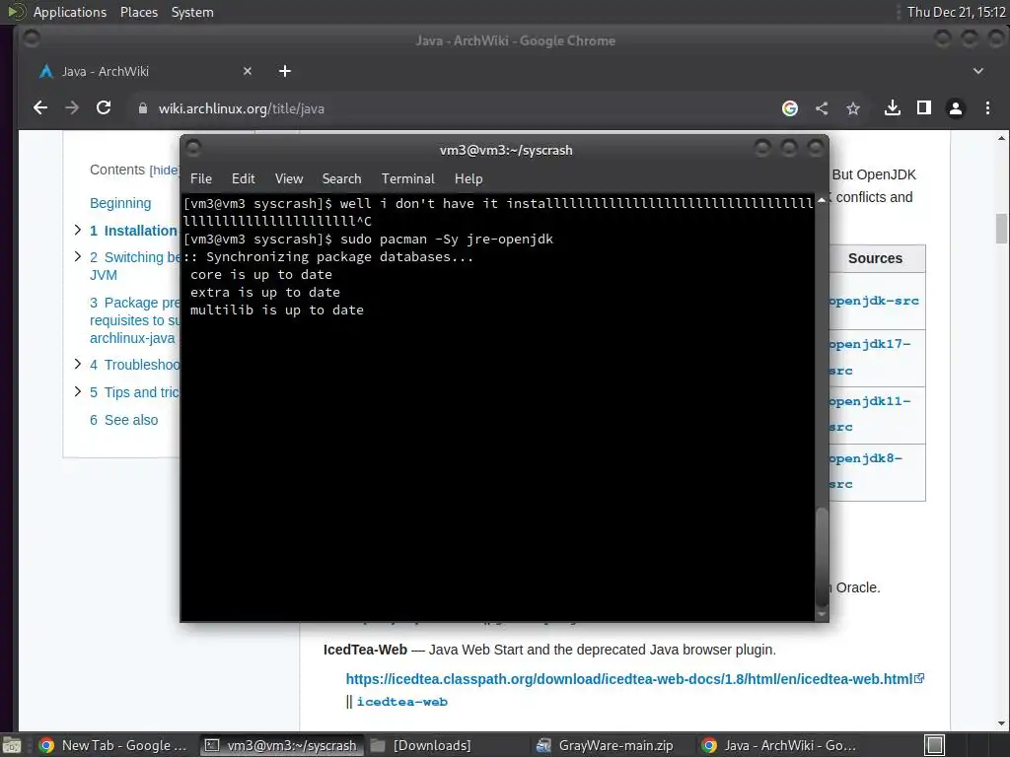Expand the Switching between JVM section

click(77, 256)
